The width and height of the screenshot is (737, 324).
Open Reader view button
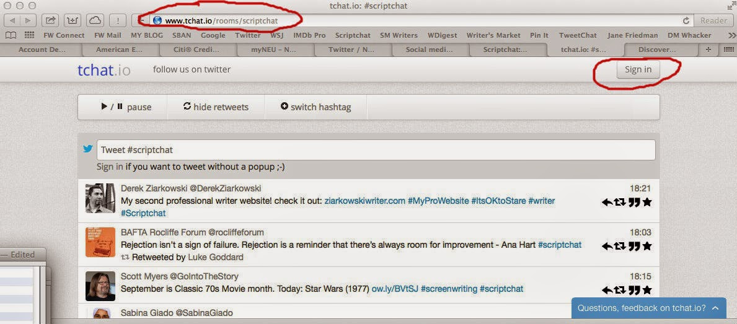click(x=713, y=20)
